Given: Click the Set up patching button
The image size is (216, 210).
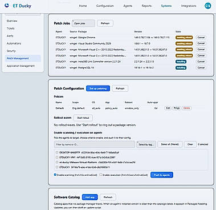Looking at the screenshot, I should pos(98,88).
